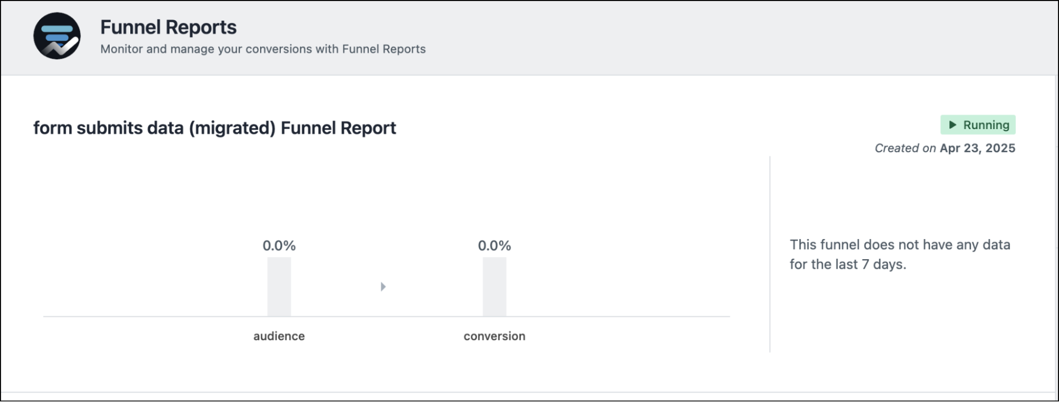Select the audience step bar
This screenshot has width=1059, height=402.
(x=279, y=287)
